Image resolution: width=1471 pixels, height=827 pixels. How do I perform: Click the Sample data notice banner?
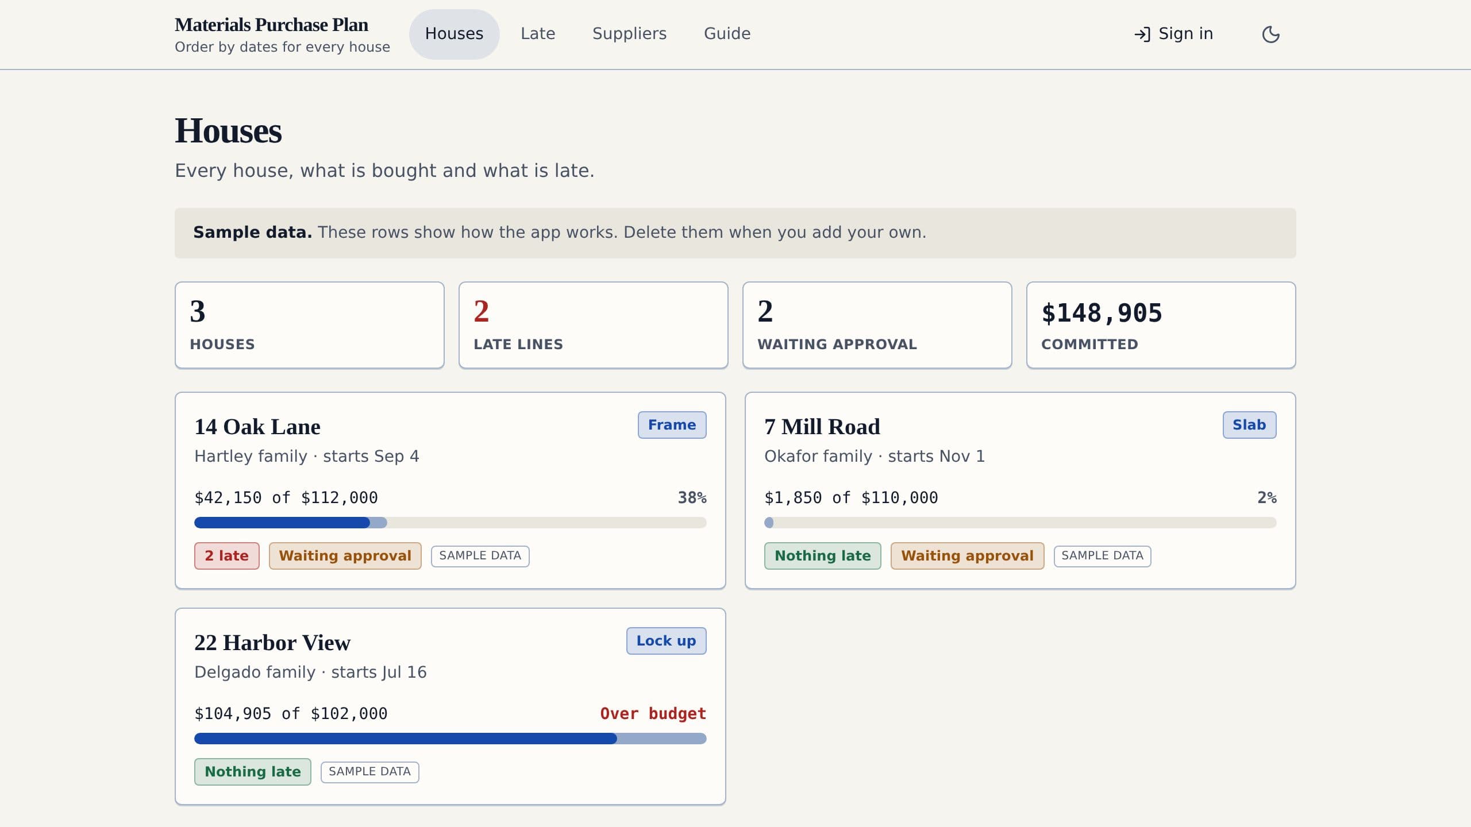[735, 233]
